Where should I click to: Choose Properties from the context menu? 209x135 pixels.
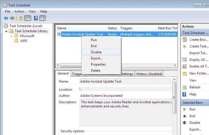coord(101,64)
